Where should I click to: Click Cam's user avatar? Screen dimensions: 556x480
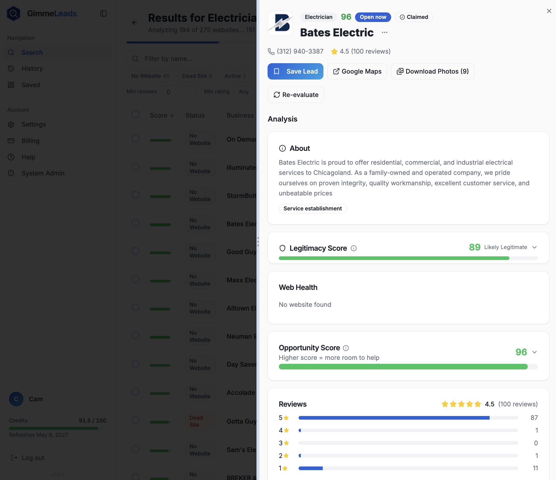pos(16,399)
